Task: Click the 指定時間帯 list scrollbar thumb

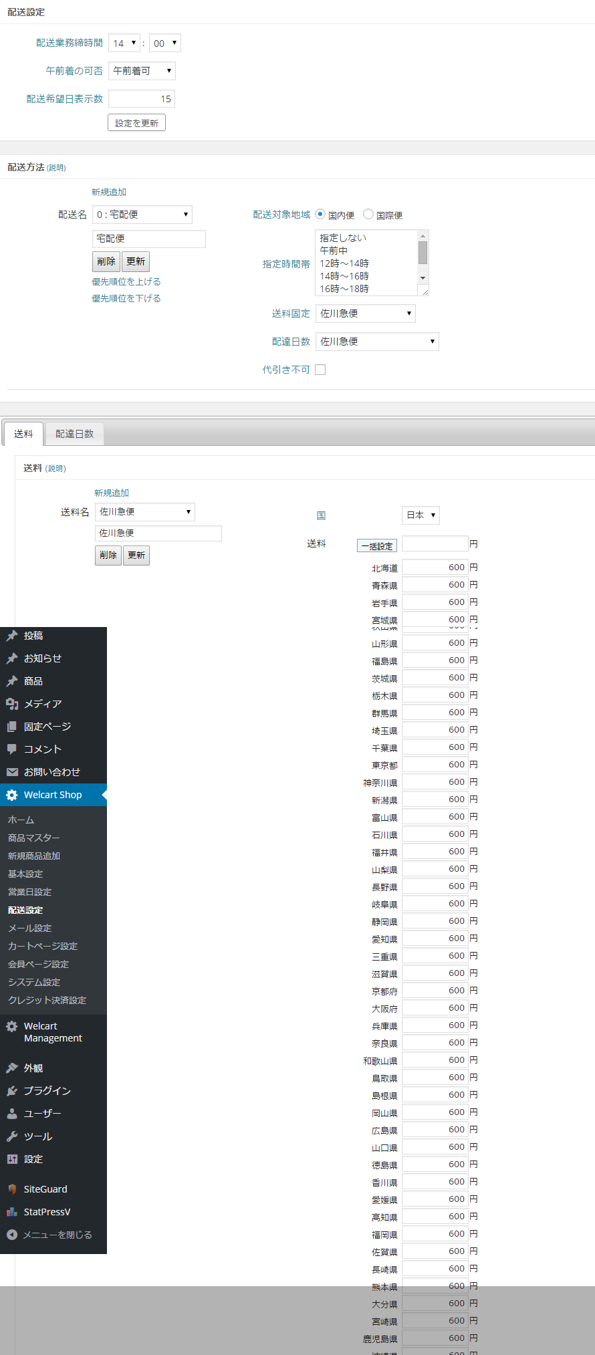Action: [x=423, y=253]
